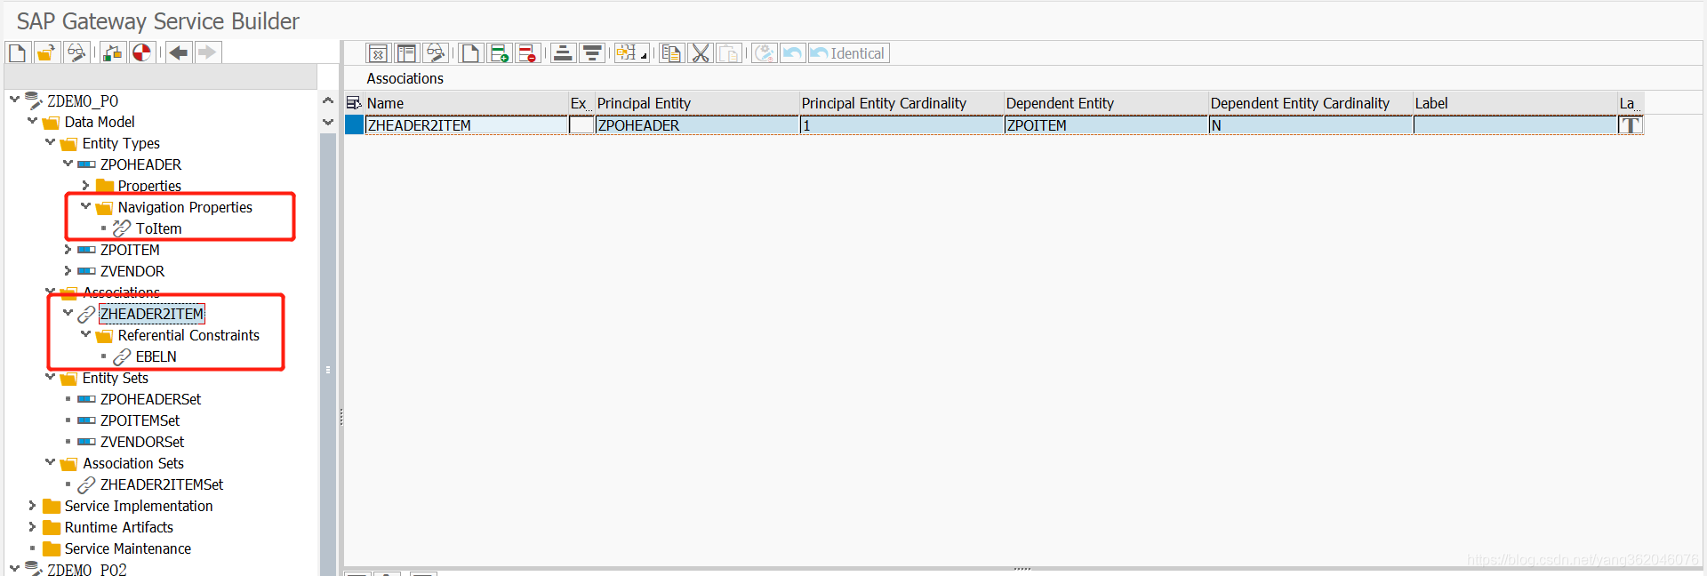Tick the Ex. checkbox in ZHEADER2ITEM row
The height and width of the screenshot is (576, 1707).
581,125
